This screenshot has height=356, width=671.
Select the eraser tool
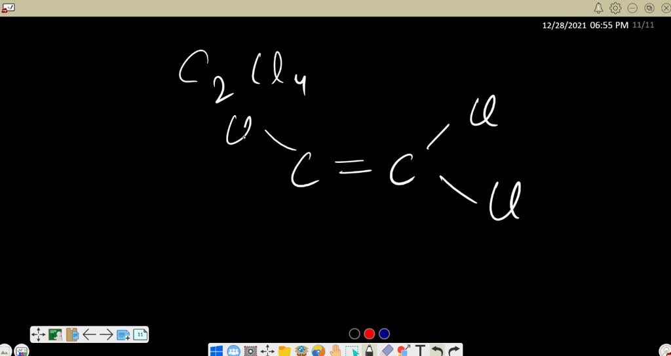387,351
